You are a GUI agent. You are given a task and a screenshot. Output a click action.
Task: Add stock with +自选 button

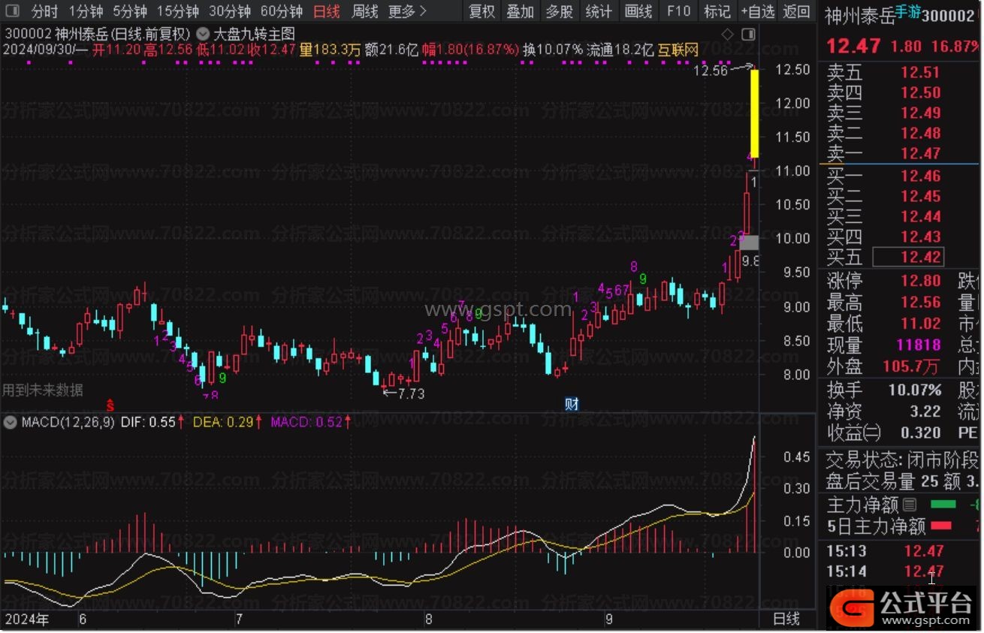[757, 11]
